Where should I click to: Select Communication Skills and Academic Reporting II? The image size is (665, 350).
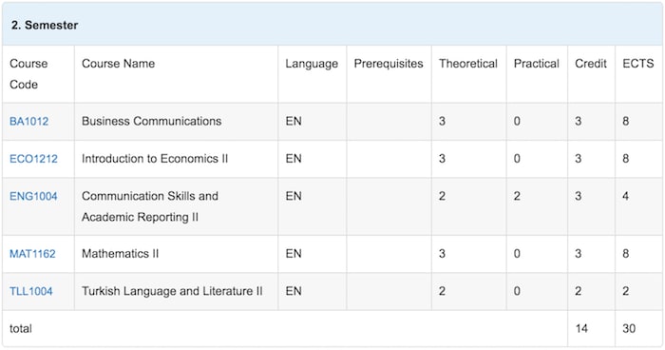pos(150,206)
